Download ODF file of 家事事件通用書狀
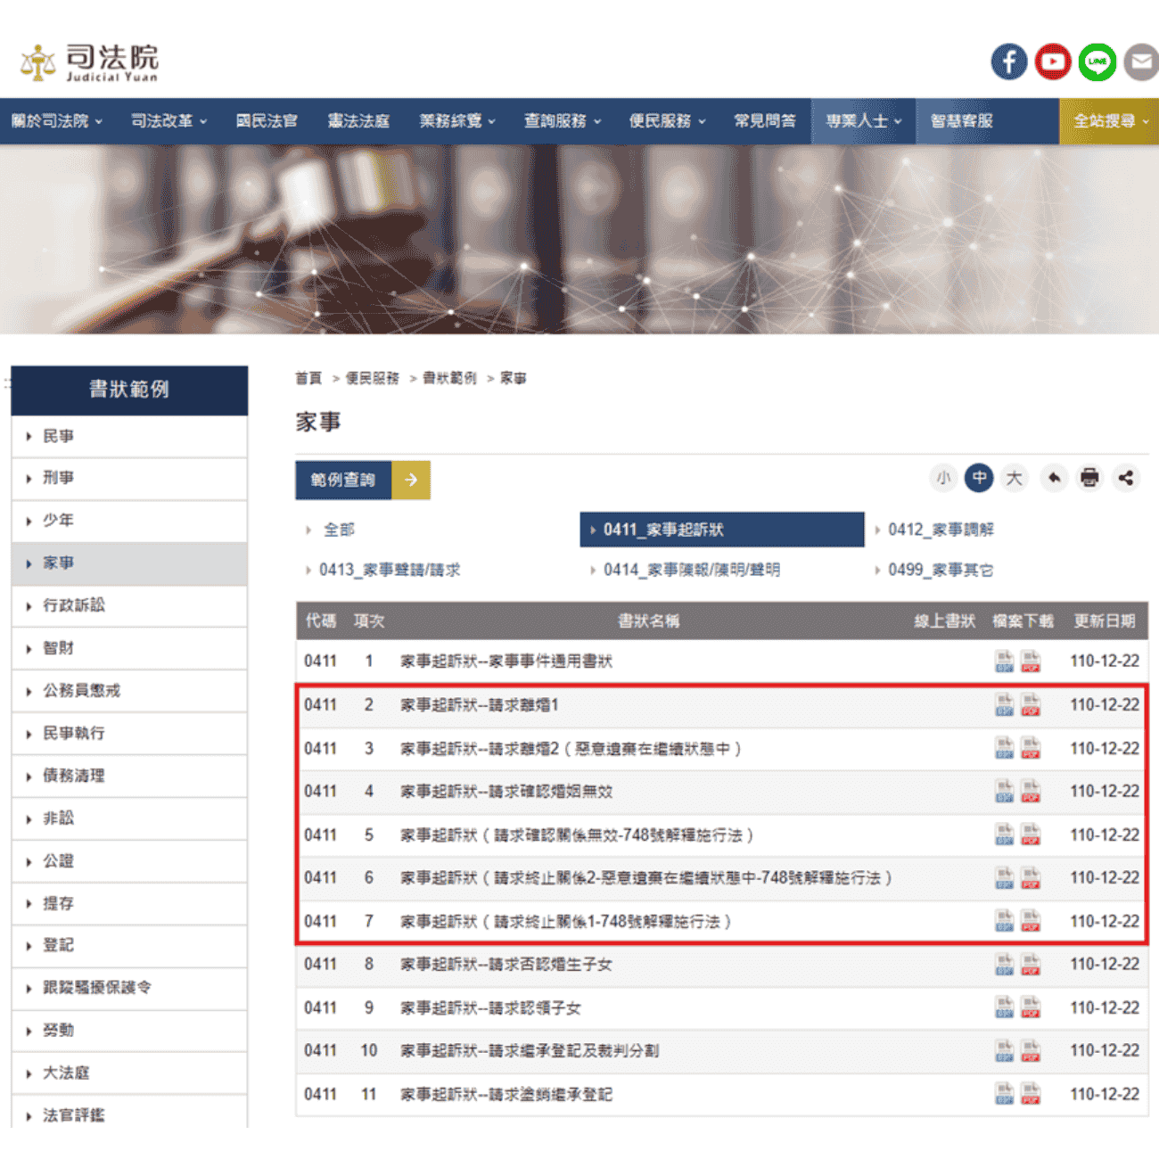 1003,661
